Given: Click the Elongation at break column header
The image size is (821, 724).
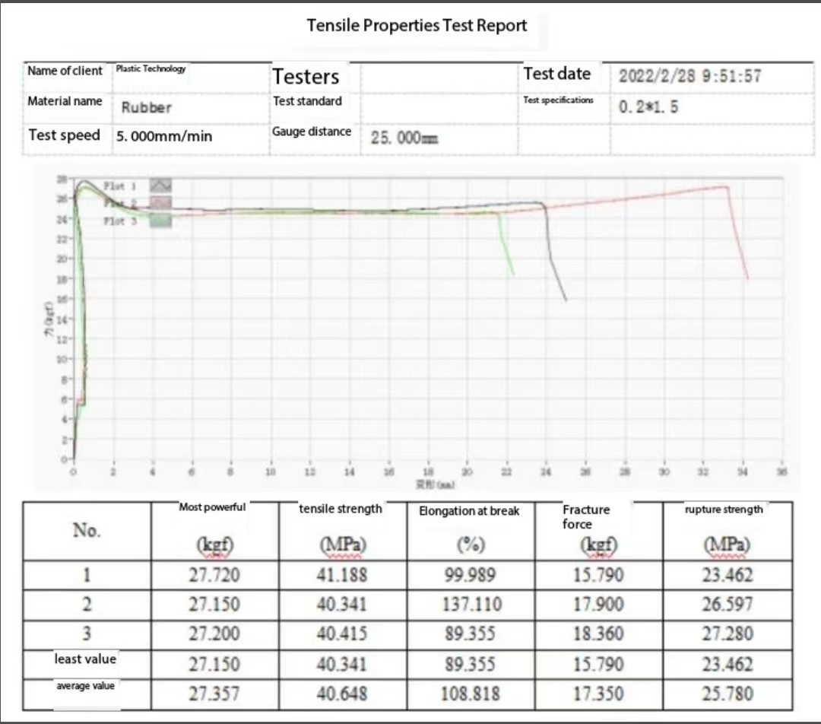Looking at the screenshot, I should (x=469, y=511).
